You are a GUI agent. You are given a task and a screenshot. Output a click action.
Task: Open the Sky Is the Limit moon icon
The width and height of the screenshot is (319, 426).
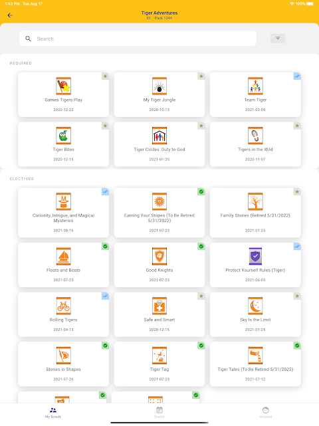[x=255, y=306]
